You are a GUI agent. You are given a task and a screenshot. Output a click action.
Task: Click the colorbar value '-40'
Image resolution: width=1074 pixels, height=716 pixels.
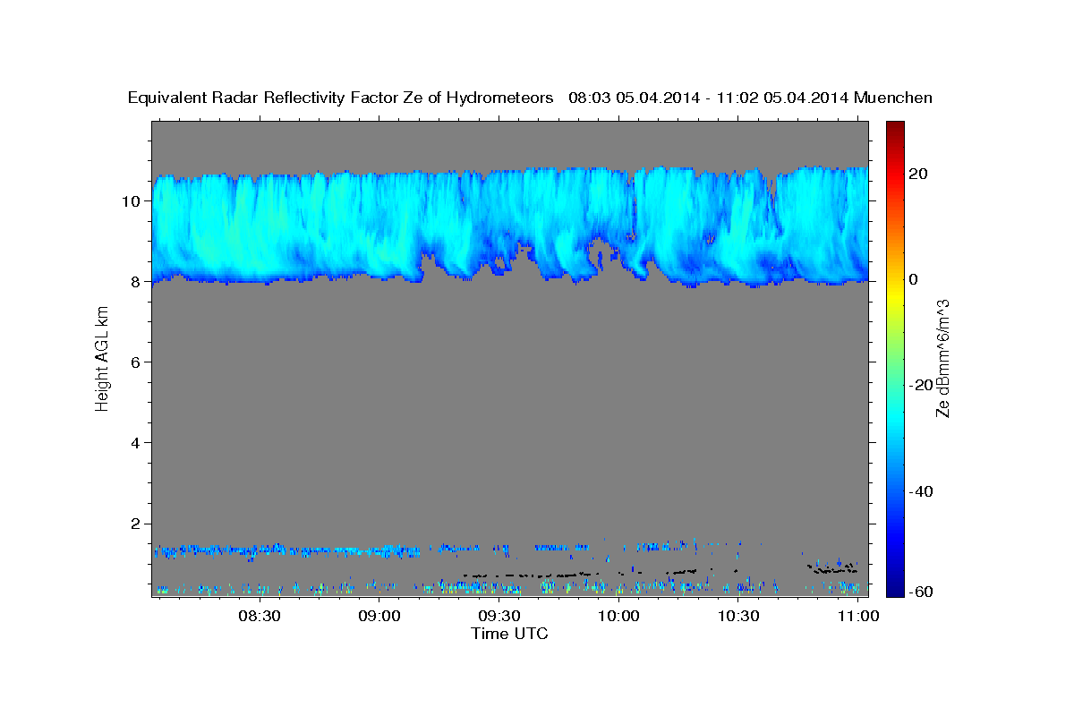coord(920,491)
